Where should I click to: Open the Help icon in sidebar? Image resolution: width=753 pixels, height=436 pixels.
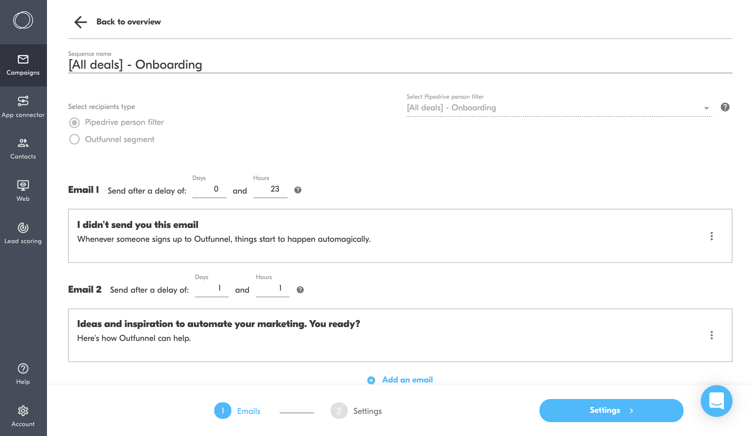click(23, 368)
